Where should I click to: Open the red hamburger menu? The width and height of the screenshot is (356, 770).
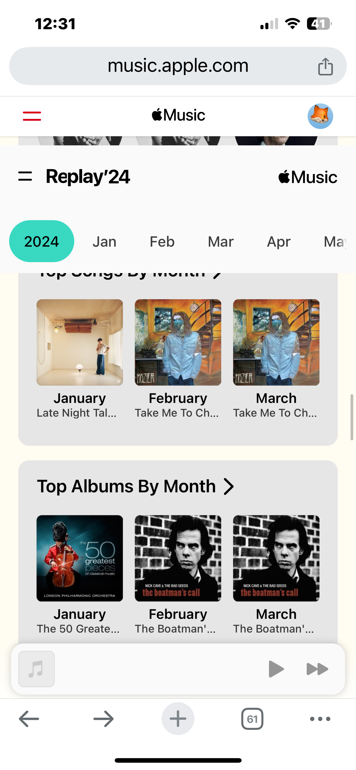click(x=32, y=116)
